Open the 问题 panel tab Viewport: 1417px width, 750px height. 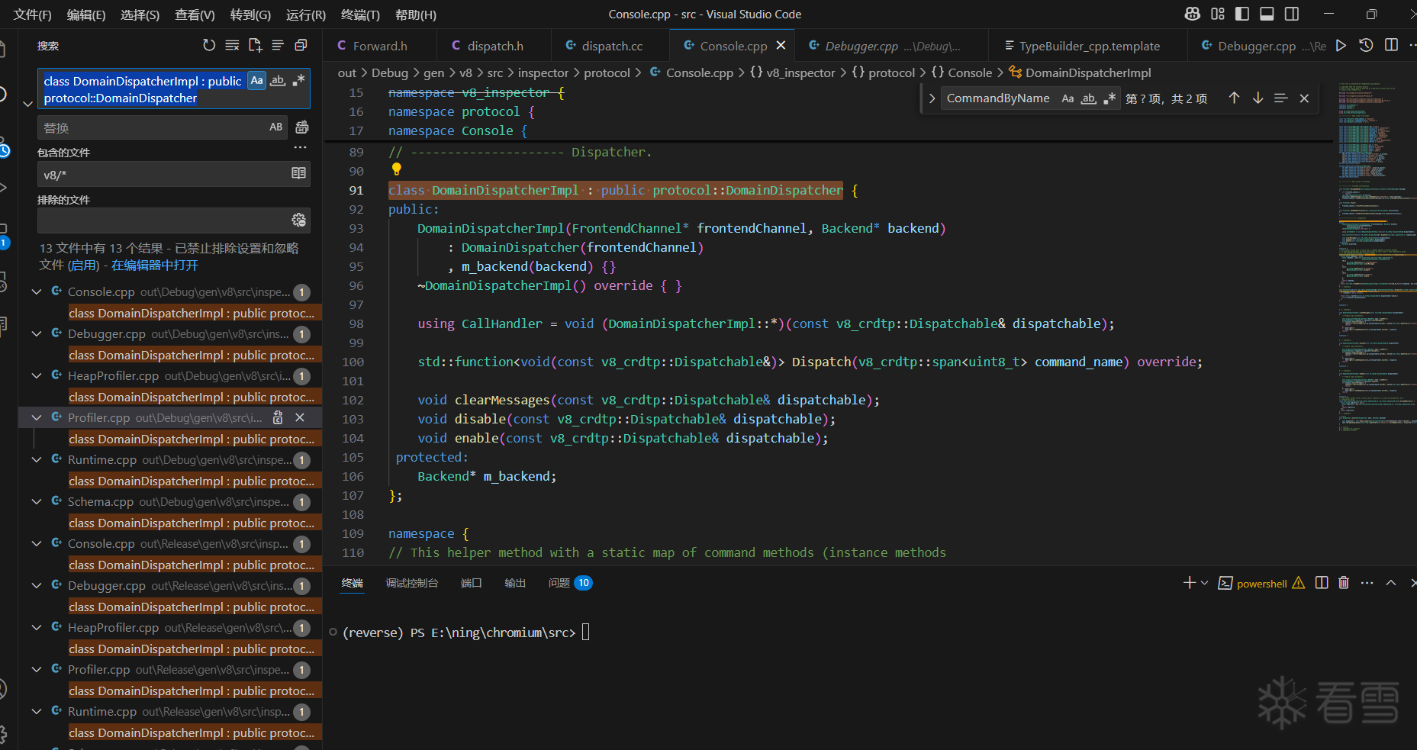click(x=571, y=583)
